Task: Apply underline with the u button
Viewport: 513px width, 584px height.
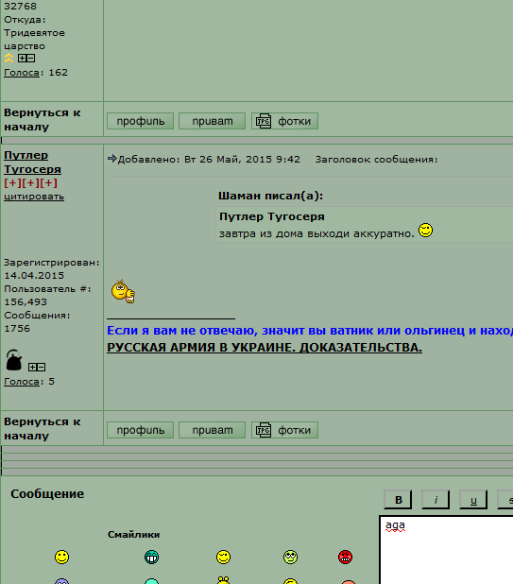Action: (473, 500)
